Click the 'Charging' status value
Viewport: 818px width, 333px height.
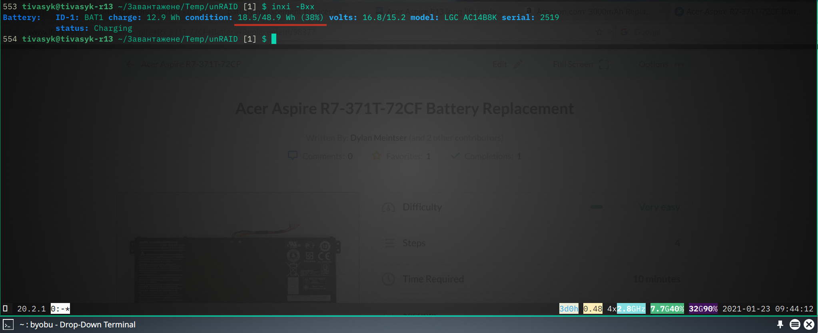point(113,28)
